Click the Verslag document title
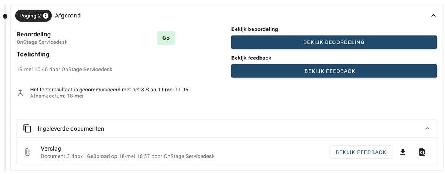The height and width of the screenshot is (174, 445). (51, 149)
